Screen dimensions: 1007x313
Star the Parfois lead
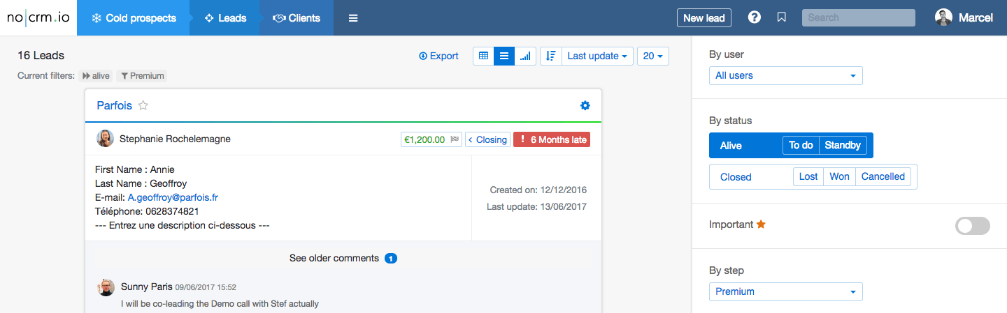(143, 105)
